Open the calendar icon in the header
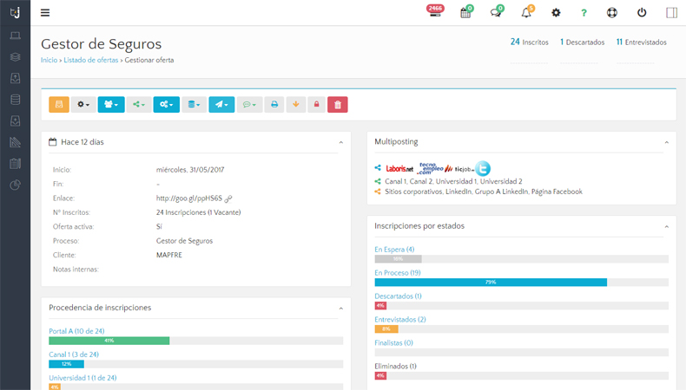This screenshot has height=390, width=686. coord(466,12)
